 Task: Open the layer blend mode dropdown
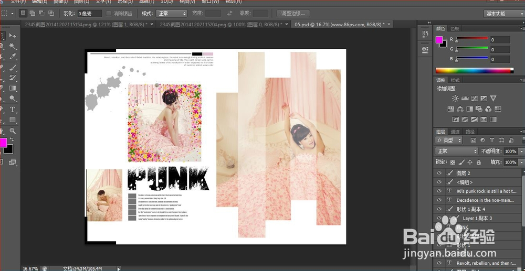456,151
